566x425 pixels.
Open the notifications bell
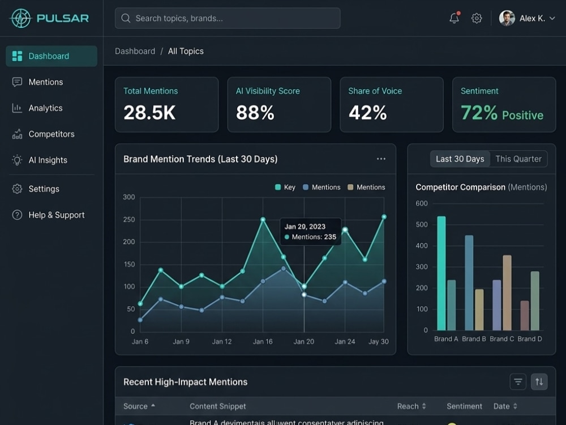[x=454, y=18]
